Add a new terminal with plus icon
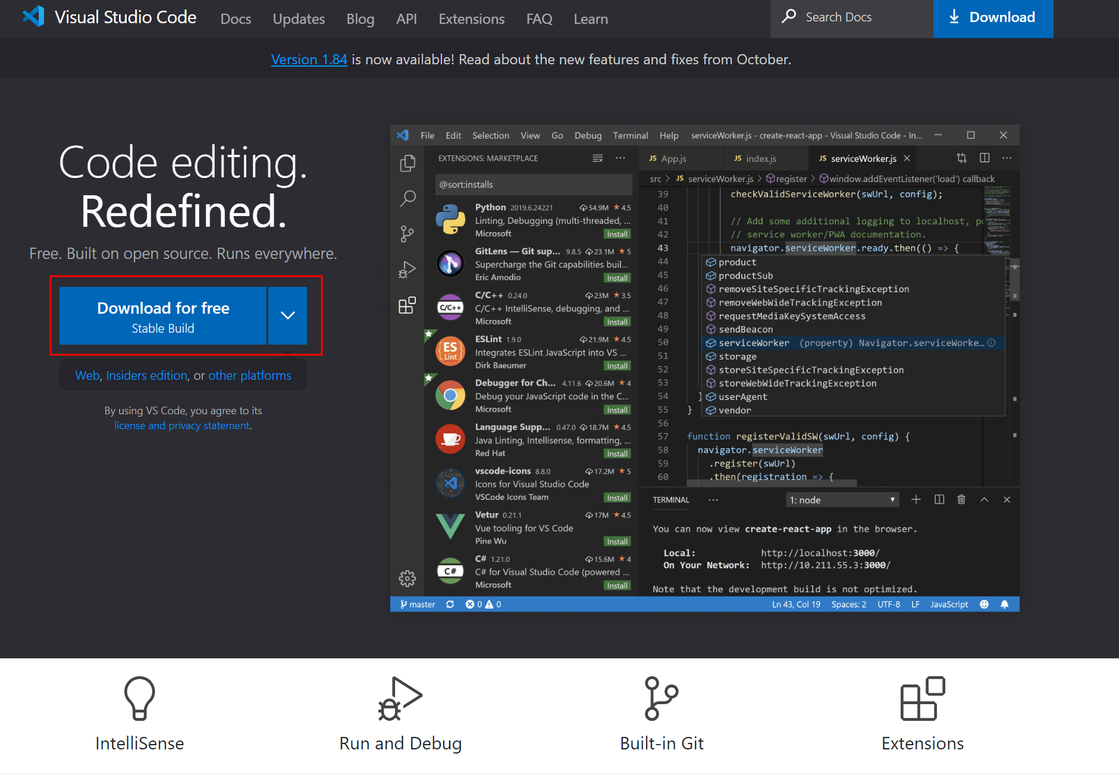 click(916, 499)
